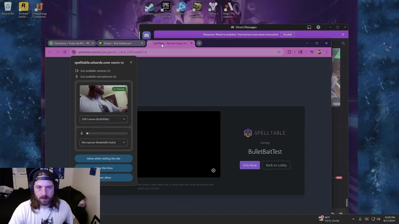The image size is (399, 224).
Task: Reload the SpellTable page
Action: point(65,52)
